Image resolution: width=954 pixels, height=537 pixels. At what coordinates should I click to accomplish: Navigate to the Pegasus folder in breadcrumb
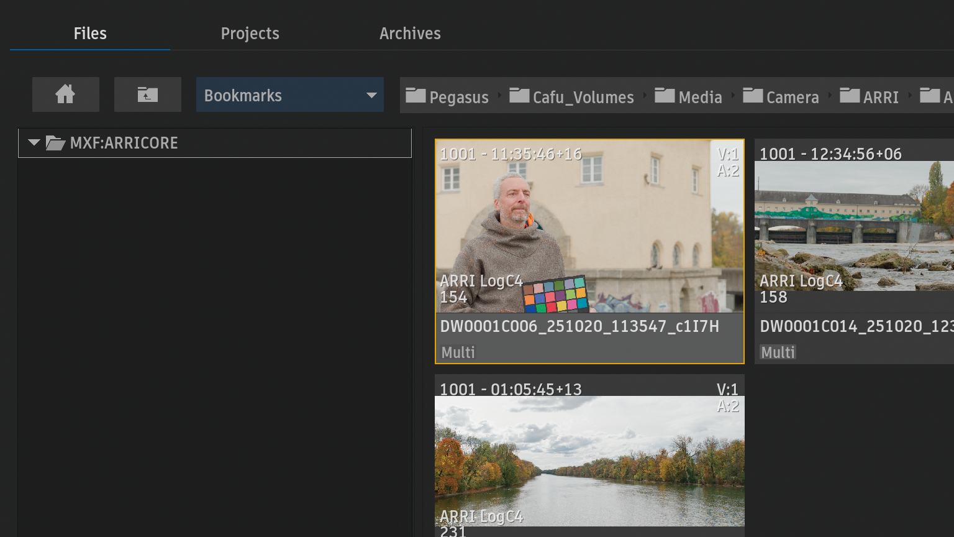(x=447, y=97)
